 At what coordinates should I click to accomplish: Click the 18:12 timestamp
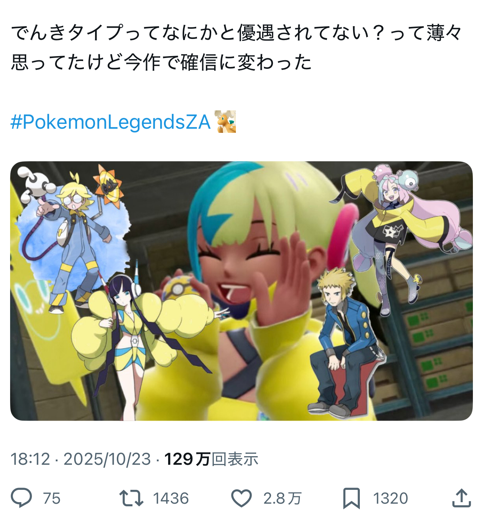(x=30, y=459)
